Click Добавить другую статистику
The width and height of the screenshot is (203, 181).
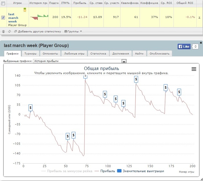[x=37, y=31]
